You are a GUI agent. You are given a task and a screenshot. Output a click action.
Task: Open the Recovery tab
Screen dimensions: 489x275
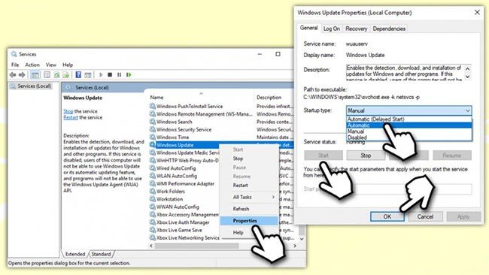click(x=356, y=29)
